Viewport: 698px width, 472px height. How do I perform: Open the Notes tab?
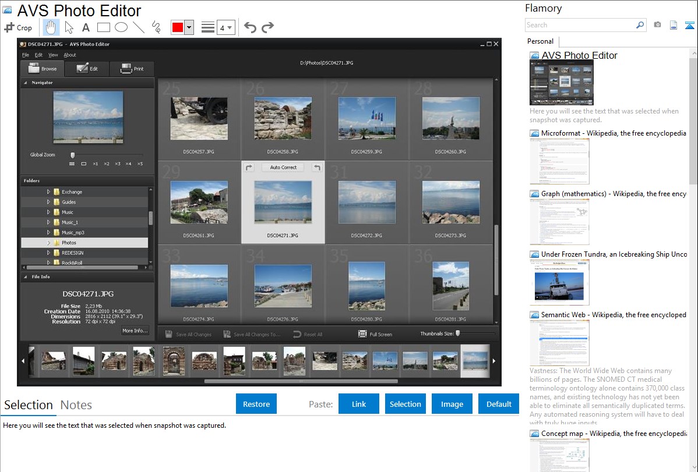76,405
